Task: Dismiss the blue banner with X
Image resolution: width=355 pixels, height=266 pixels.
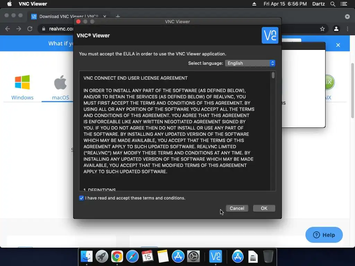Action: point(338,45)
